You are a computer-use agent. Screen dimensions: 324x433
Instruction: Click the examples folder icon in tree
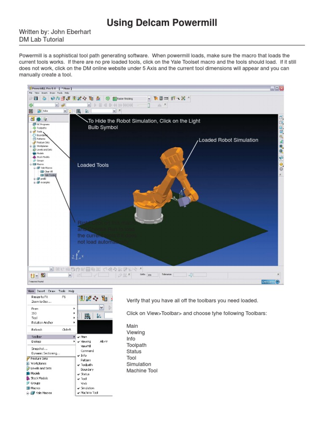pyautogui.click(x=38, y=182)
